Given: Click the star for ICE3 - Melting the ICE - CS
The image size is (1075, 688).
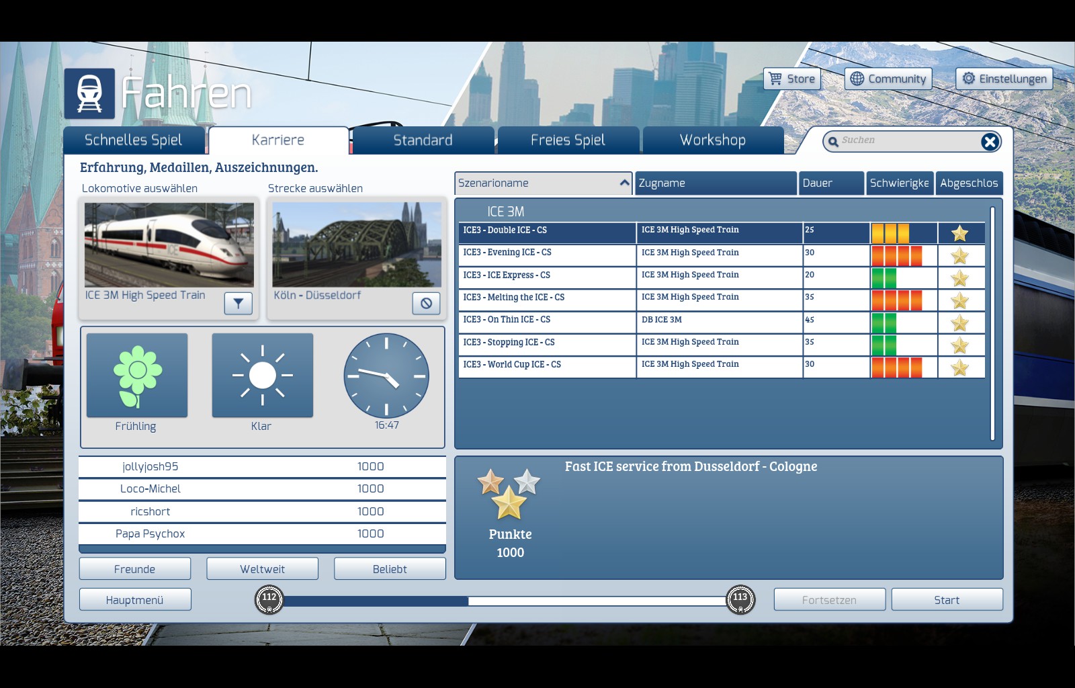Looking at the screenshot, I should tap(960, 300).
